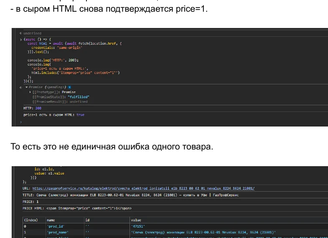This screenshot has width=328, height=238.
Task: Select the '47151' value cell
Action: click(229, 226)
